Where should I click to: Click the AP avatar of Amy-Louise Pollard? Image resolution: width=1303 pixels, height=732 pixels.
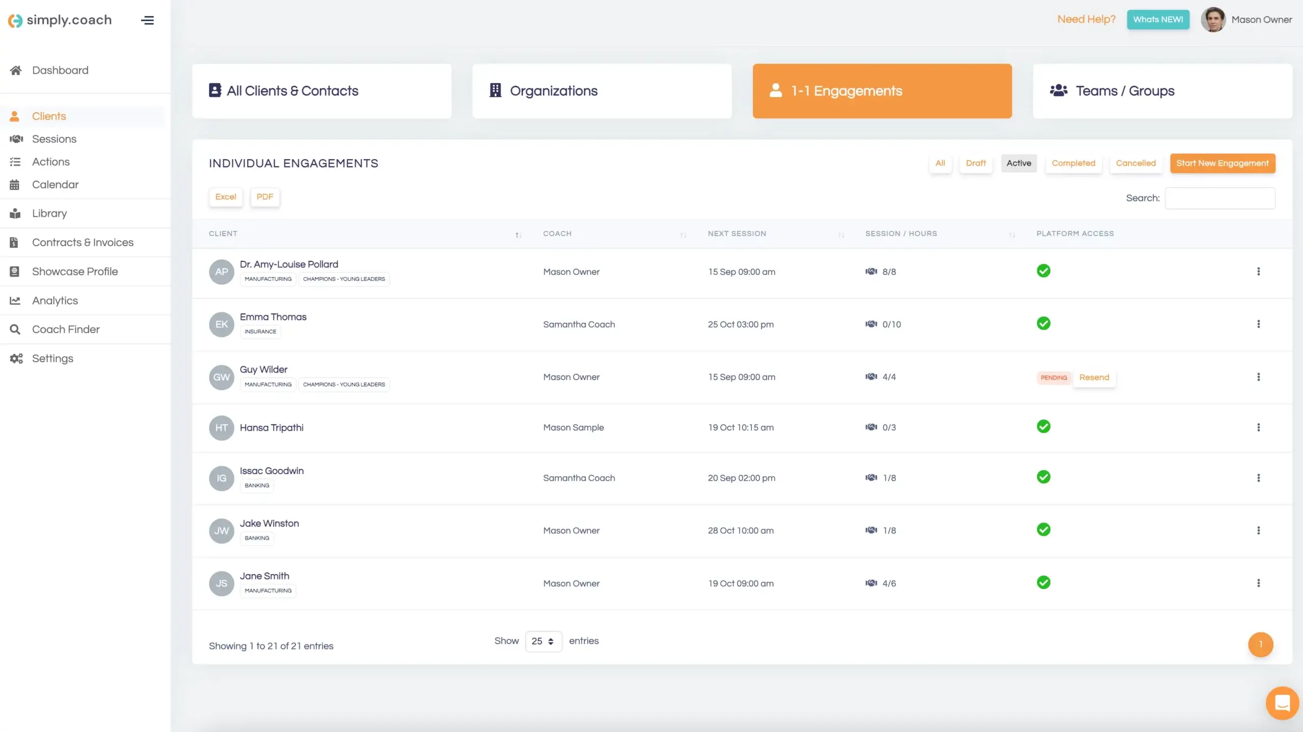pos(221,272)
